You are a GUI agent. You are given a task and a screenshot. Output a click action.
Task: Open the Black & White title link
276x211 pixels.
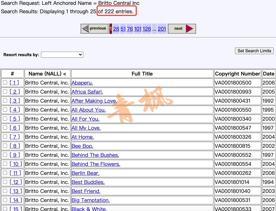coord(89,209)
